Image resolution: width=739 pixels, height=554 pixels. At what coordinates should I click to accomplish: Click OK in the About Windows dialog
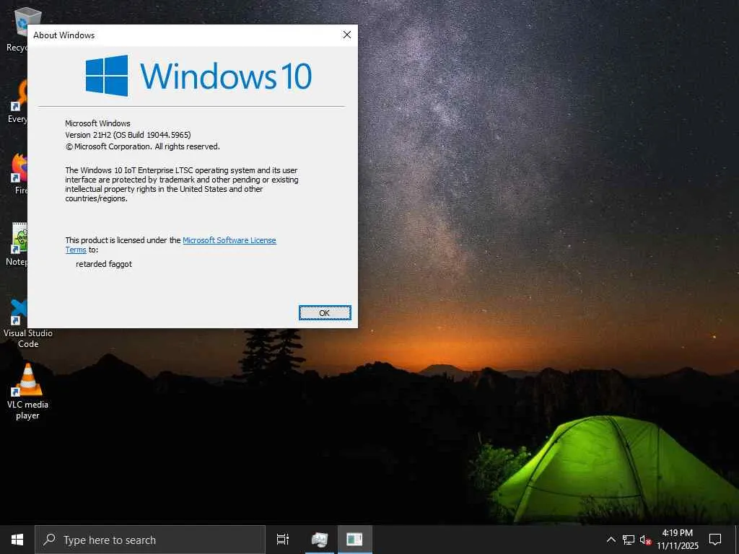point(325,313)
